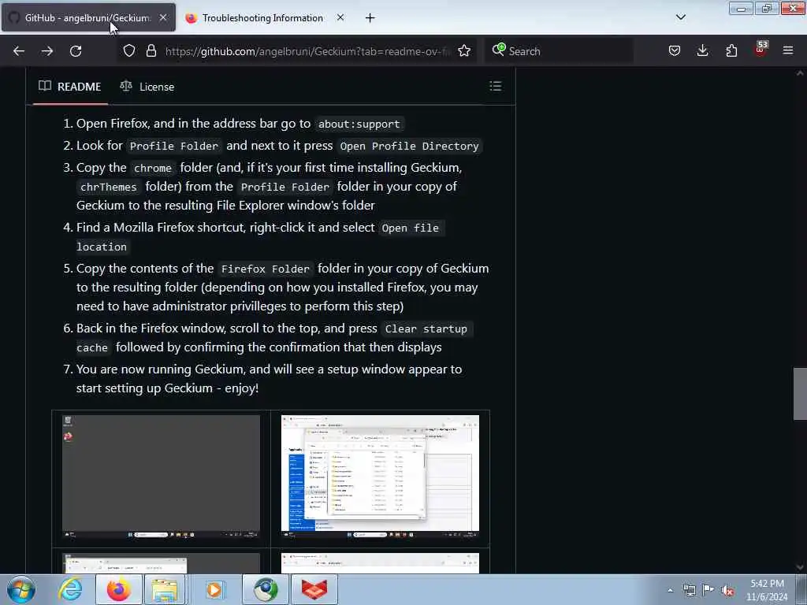Go forward to next page

pos(47,51)
